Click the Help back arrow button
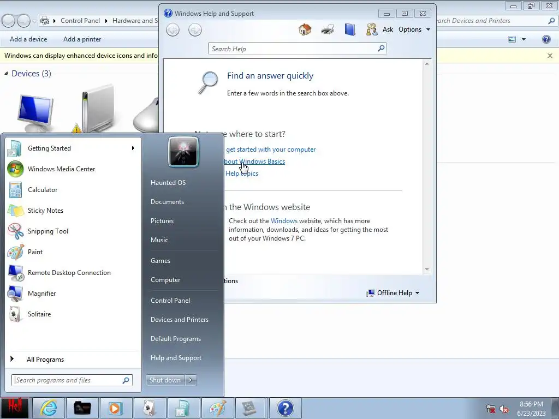The height and width of the screenshot is (419, 559). click(x=173, y=29)
